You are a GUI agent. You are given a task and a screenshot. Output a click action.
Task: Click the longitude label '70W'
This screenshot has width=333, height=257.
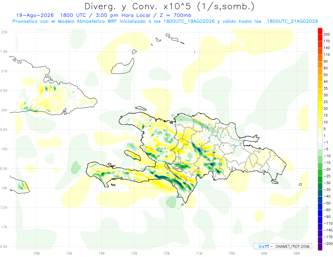click(231, 253)
